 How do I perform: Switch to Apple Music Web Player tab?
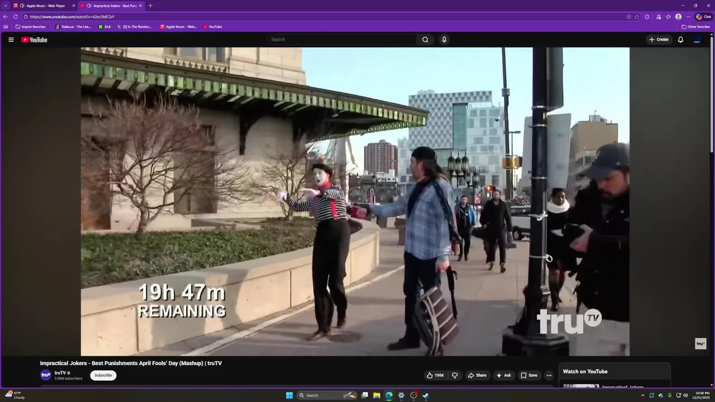coord(44,6)
